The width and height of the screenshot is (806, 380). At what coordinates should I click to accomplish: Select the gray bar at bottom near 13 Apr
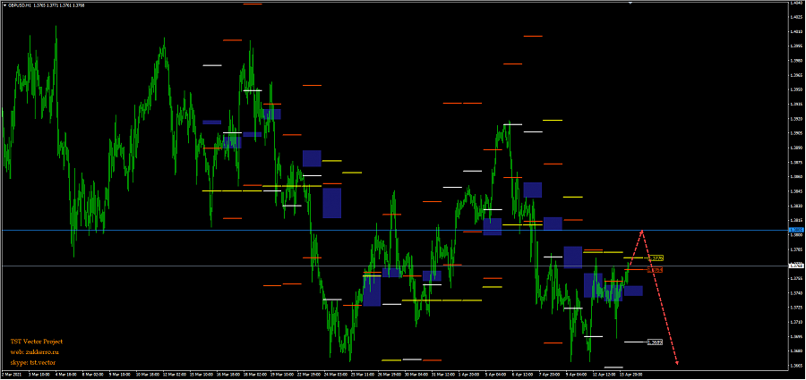[613, 367]
